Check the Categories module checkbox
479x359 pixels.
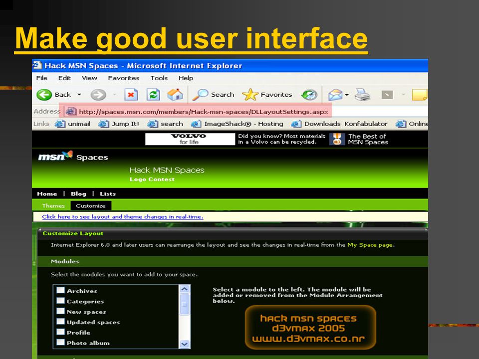click(x=60, y=300)
